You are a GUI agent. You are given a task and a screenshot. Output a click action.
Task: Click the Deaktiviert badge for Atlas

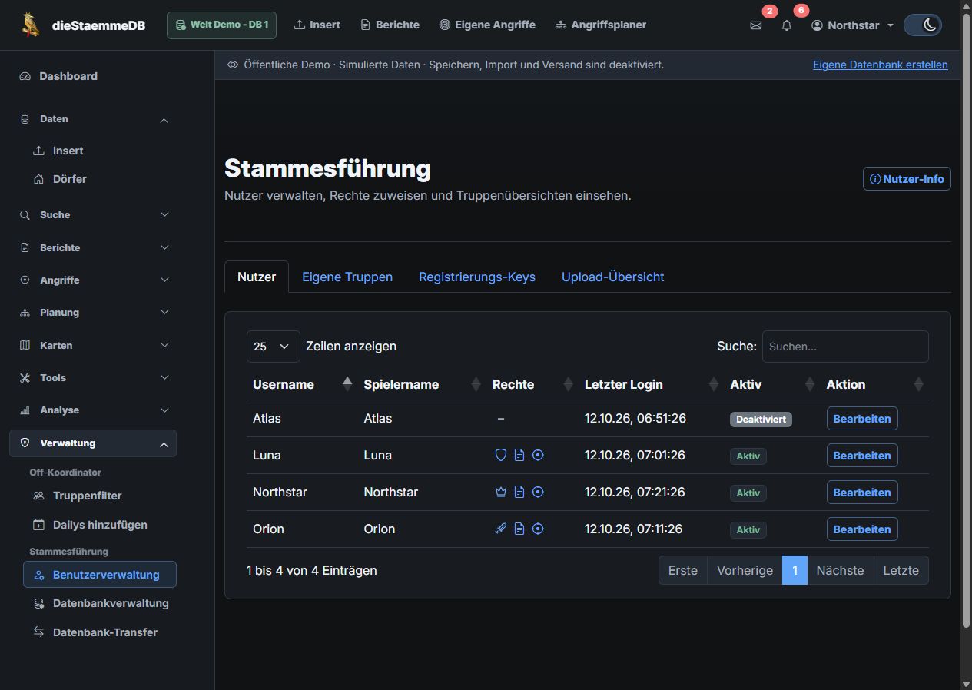pos(761,420)
